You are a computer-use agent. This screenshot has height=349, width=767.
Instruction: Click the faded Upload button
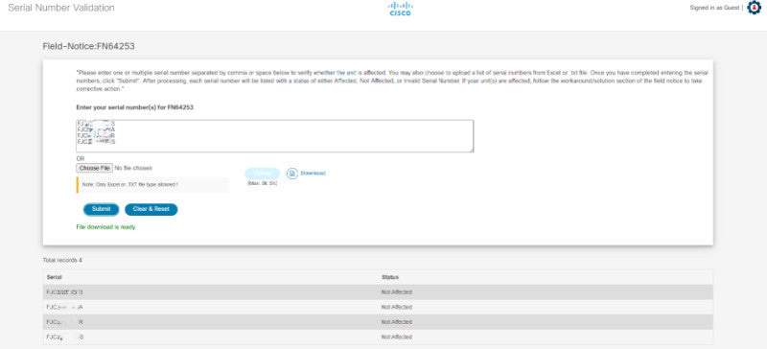(262, 174)
